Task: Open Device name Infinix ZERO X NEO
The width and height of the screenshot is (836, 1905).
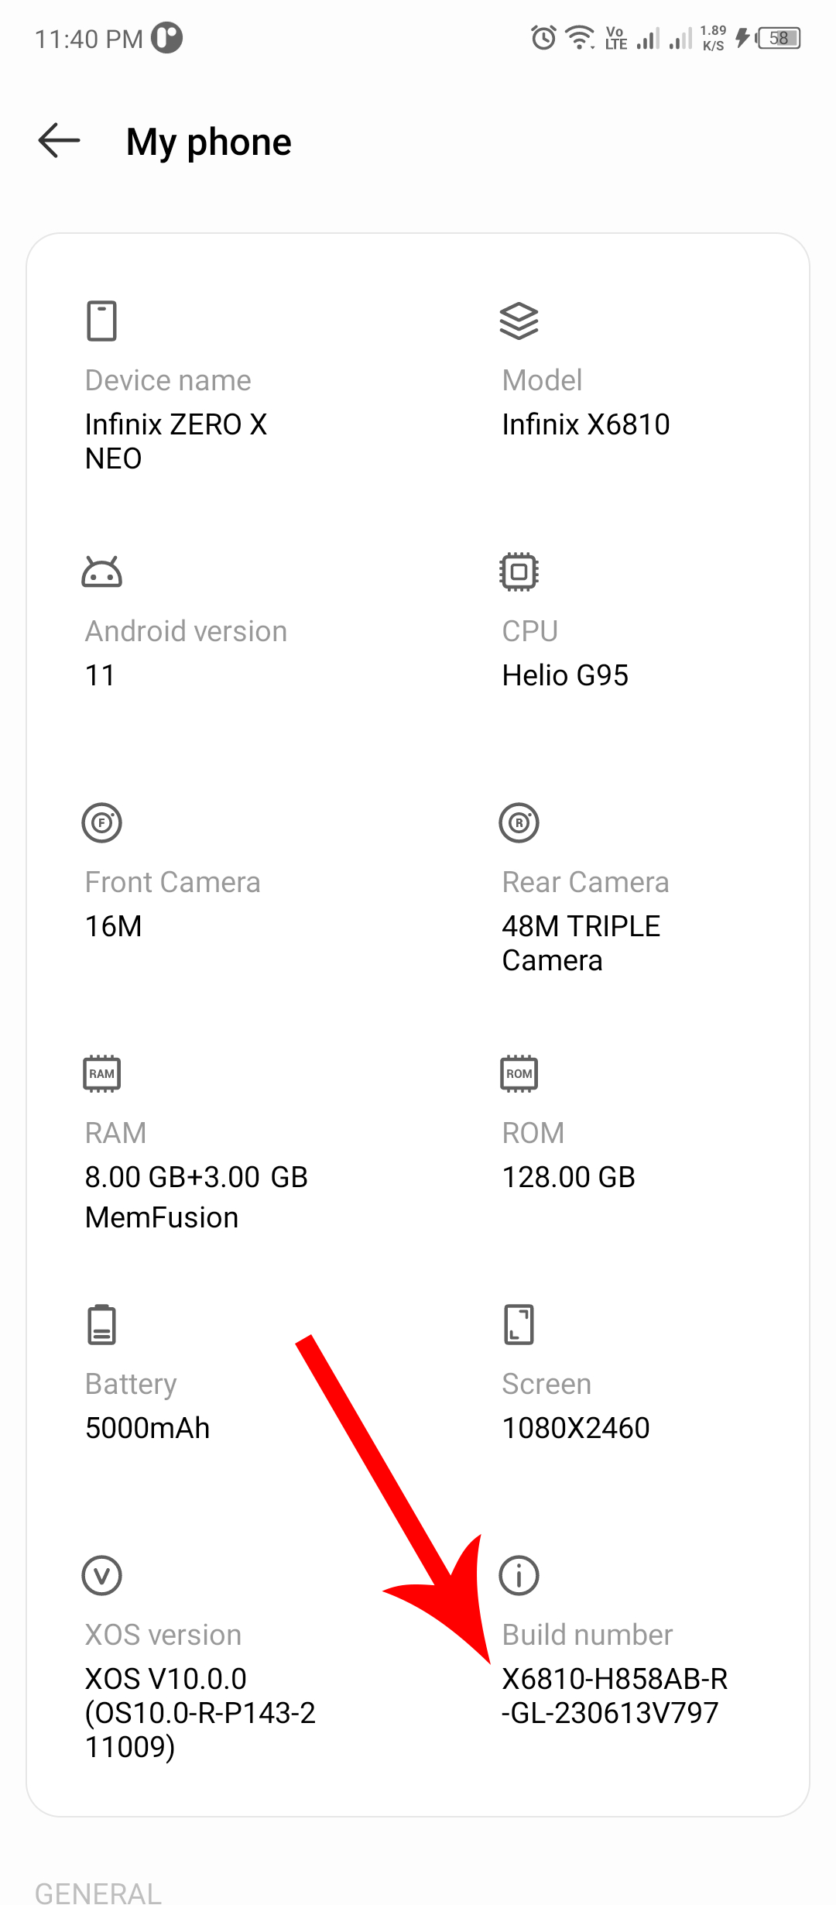Action: tap(176, 441)
